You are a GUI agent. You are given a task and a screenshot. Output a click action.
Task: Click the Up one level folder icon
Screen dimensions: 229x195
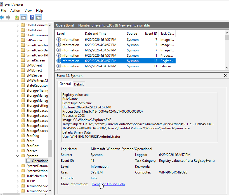pos(17,18)
